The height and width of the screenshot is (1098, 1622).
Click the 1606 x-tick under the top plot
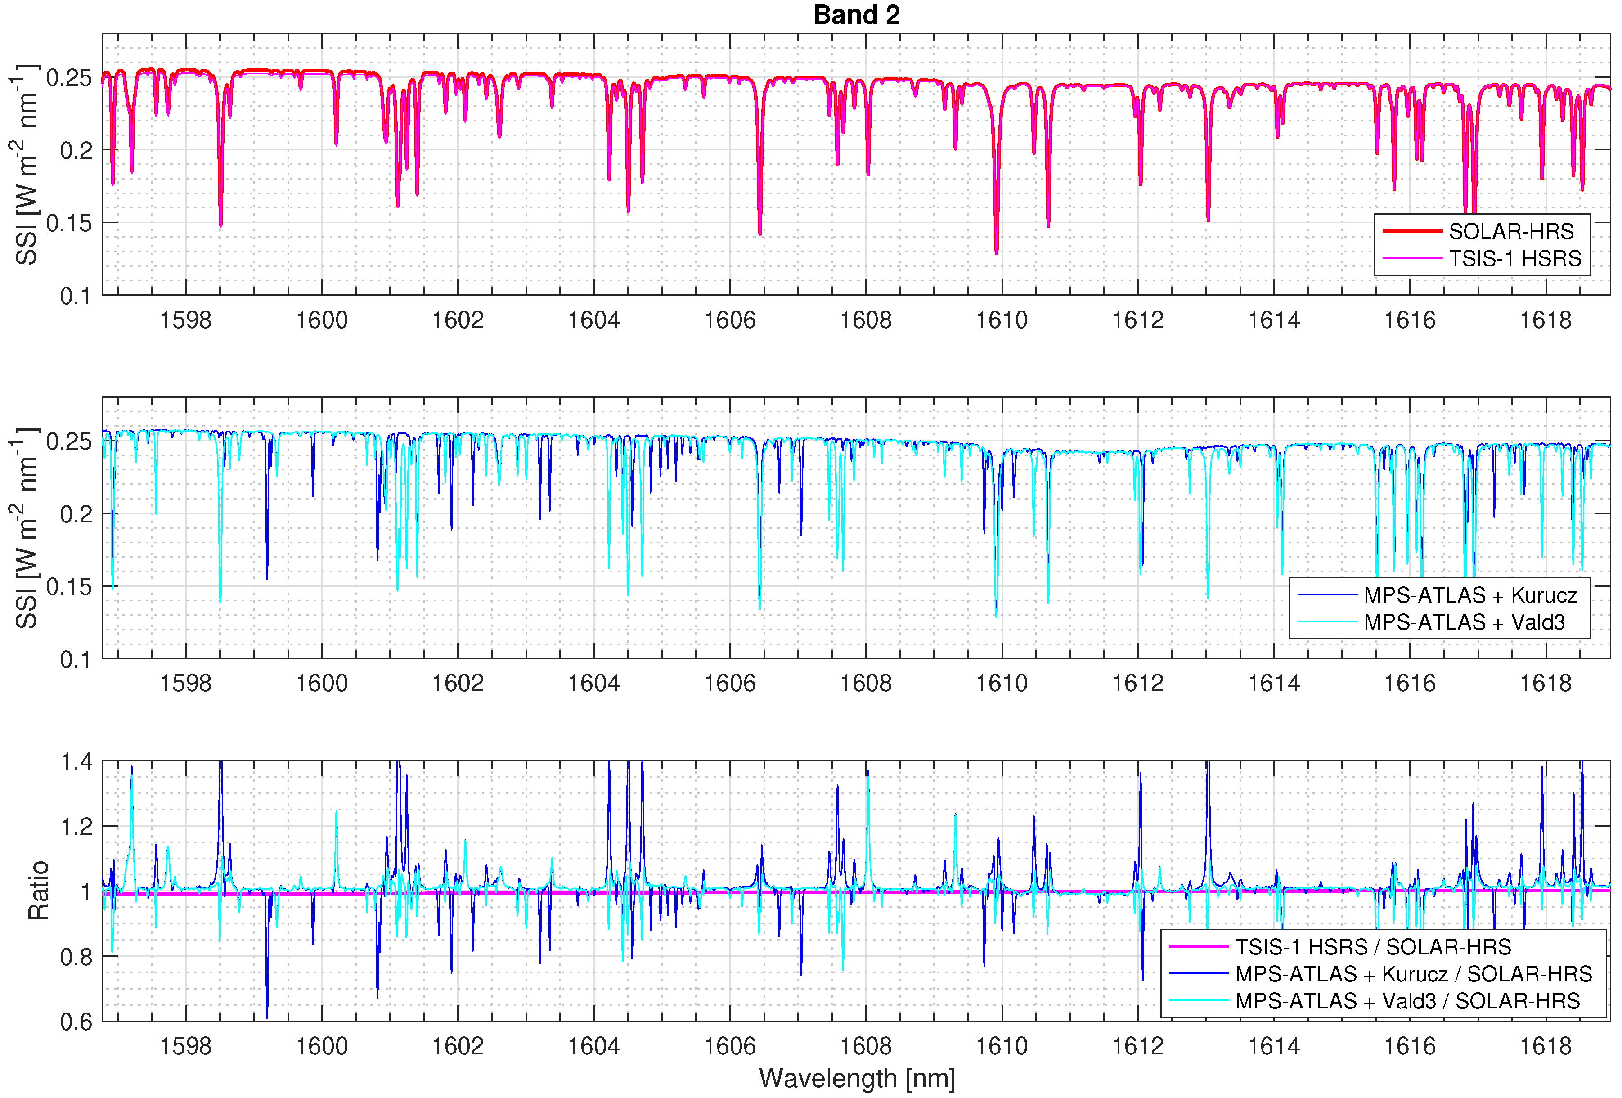(x=730, y=319)
